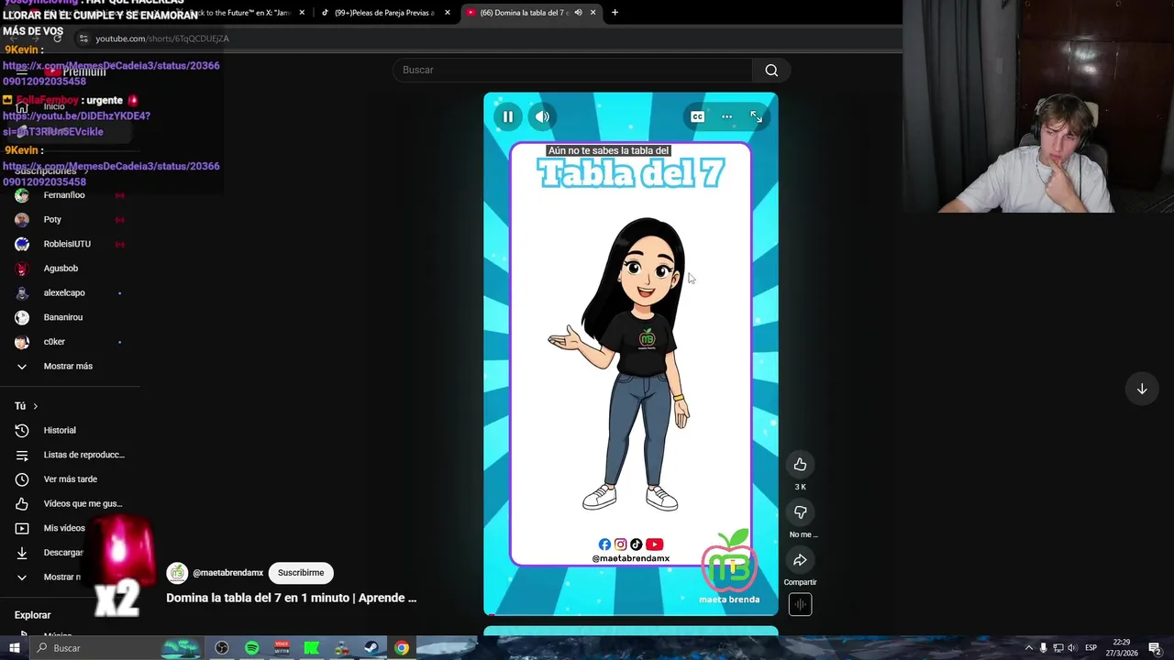Click the youtube.com/shorts address bar
The width and height of the screenshot is (1174, 660).
162,38
